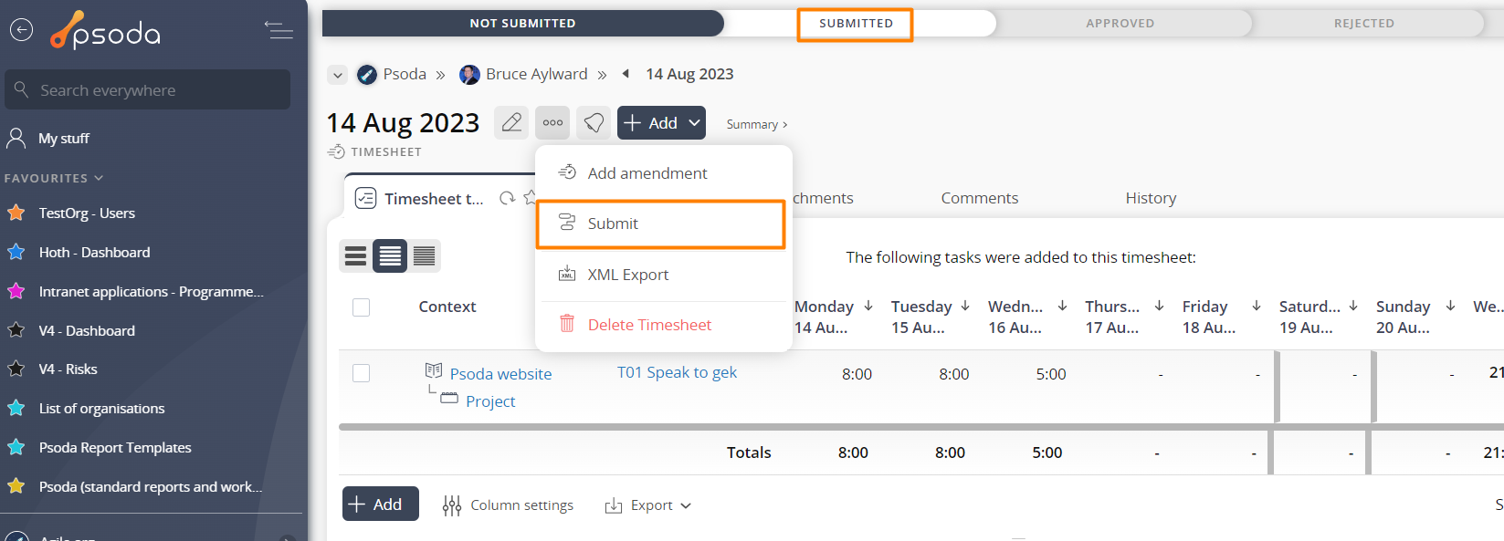Select the medium row spacing view
The width and height of the screenshot is (1504, 541).
coord(390,256)
